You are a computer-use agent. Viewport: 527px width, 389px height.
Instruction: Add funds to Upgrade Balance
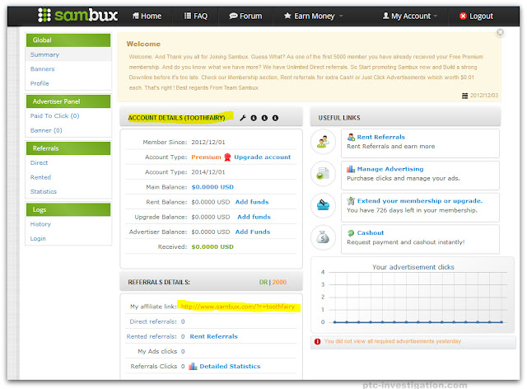254,217
